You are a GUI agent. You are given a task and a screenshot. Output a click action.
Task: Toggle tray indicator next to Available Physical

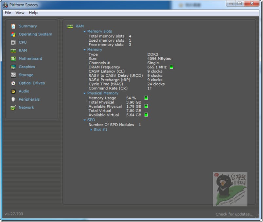(x=146, y=106)
